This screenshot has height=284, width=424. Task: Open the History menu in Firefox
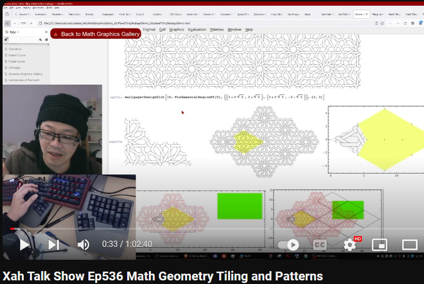pos(26,8)
